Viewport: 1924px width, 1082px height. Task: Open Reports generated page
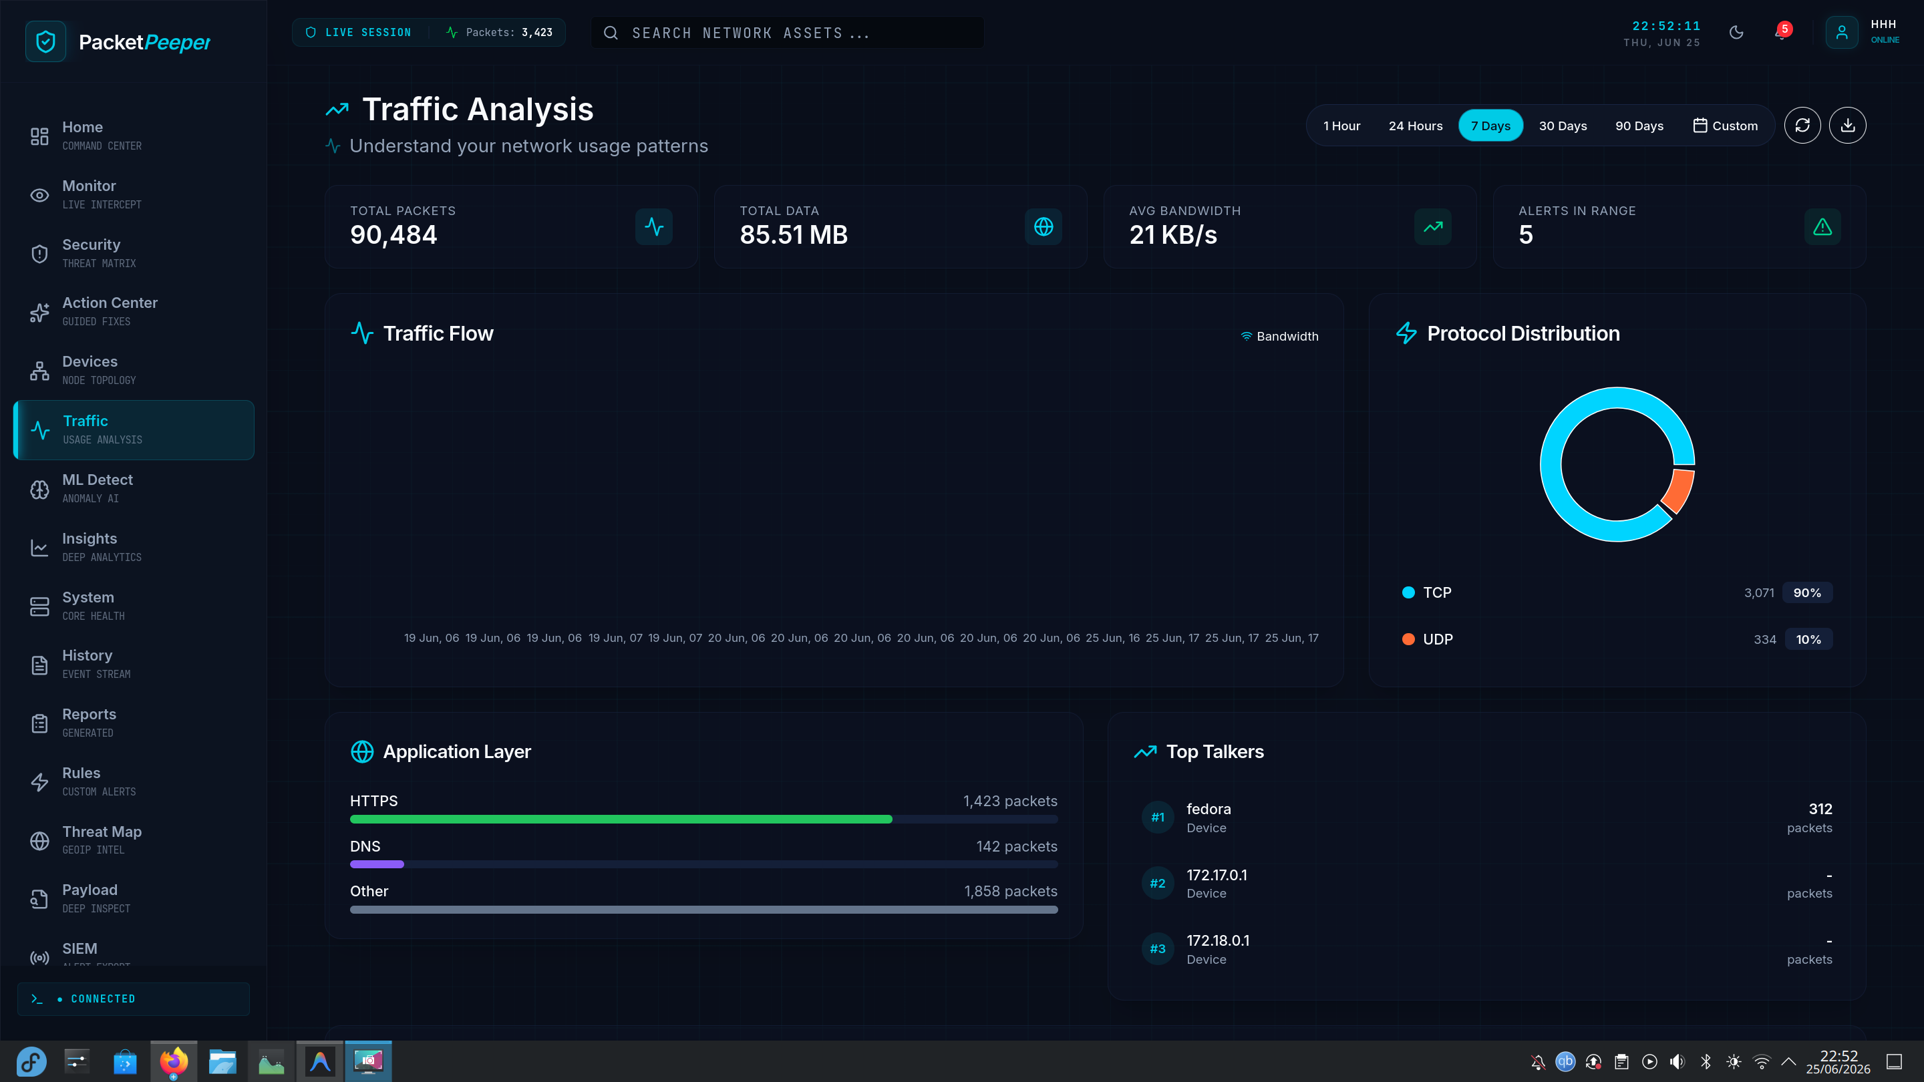(x=134, y=723)
